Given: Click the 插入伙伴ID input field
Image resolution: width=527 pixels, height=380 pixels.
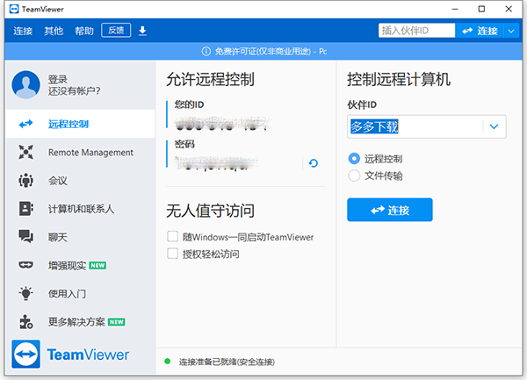Looking at the screenshot, I should pos(416,31).
